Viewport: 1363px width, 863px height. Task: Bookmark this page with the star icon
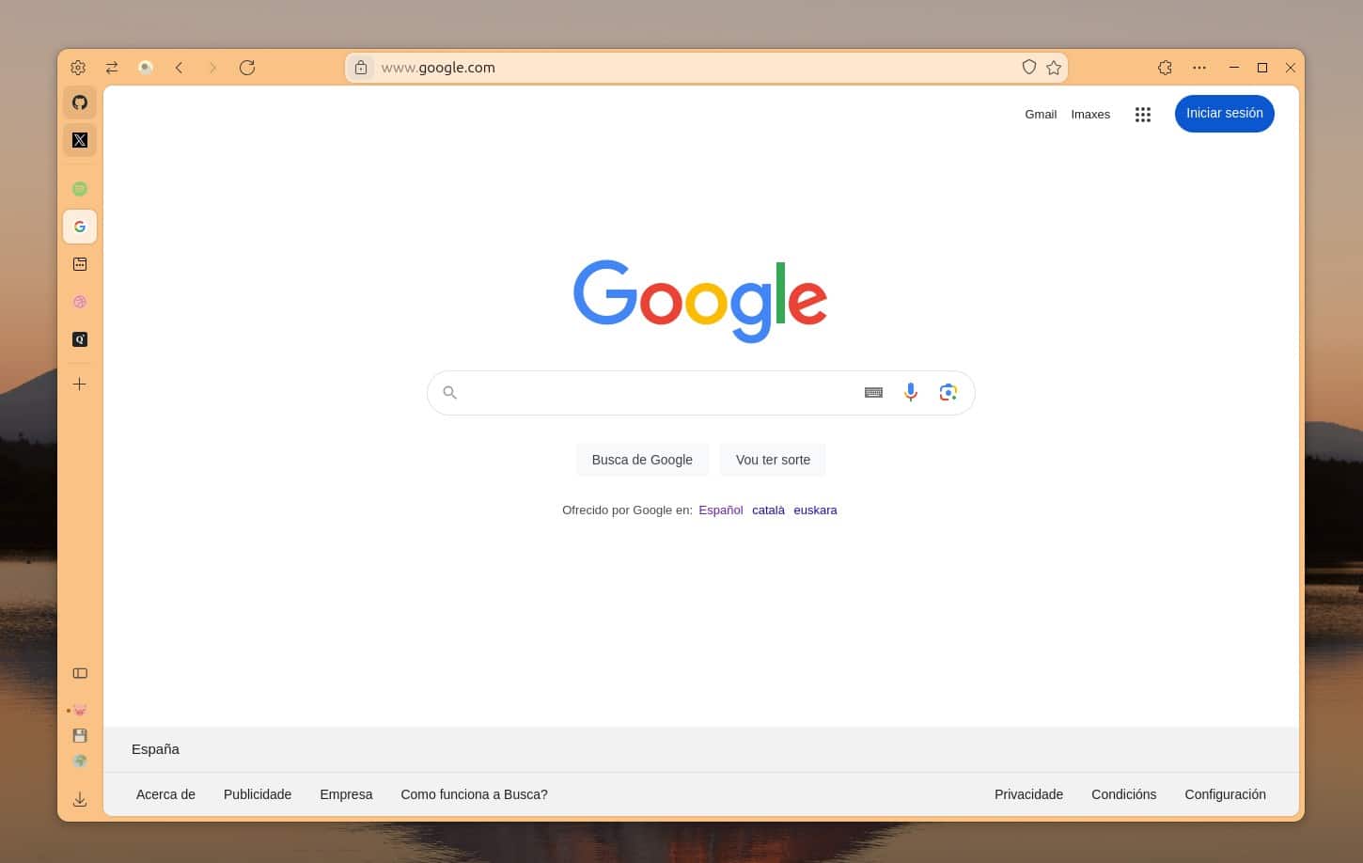click(x=1054, y=68)
